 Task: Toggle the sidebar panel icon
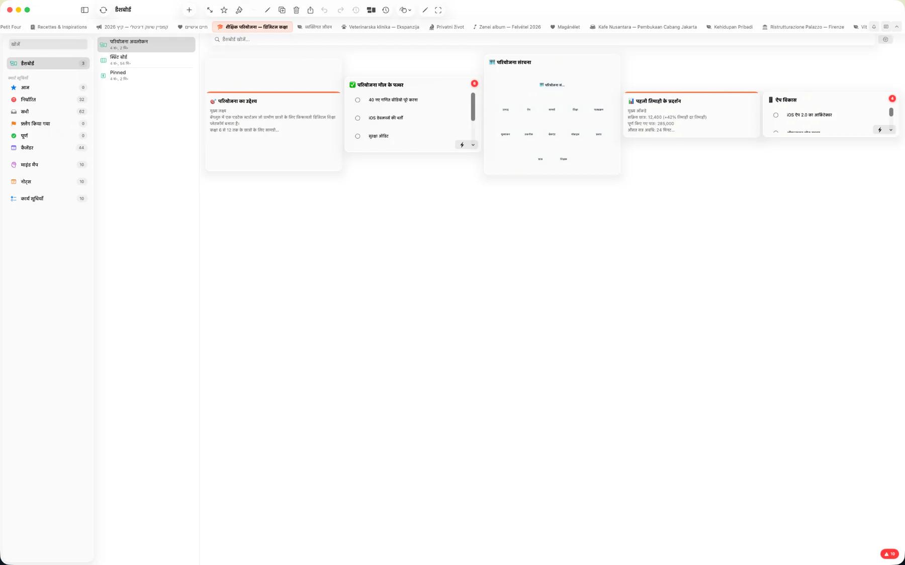tap(84, 10)
